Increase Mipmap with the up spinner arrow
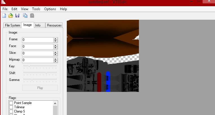The width and height of the screenshot is (215, 115). click(56, 59)
